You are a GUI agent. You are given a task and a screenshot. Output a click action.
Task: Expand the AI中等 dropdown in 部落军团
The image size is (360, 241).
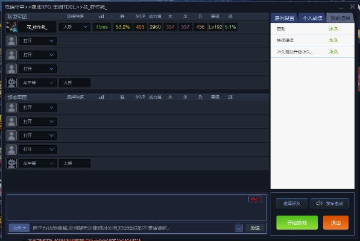coord(37,163)
